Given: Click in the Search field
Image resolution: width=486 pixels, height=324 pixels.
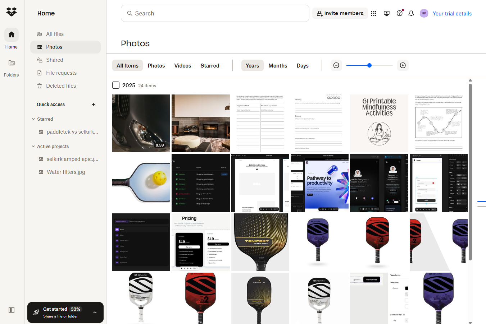Looking at the screenshot, I should pyautogui.click(x=215, y=13).
